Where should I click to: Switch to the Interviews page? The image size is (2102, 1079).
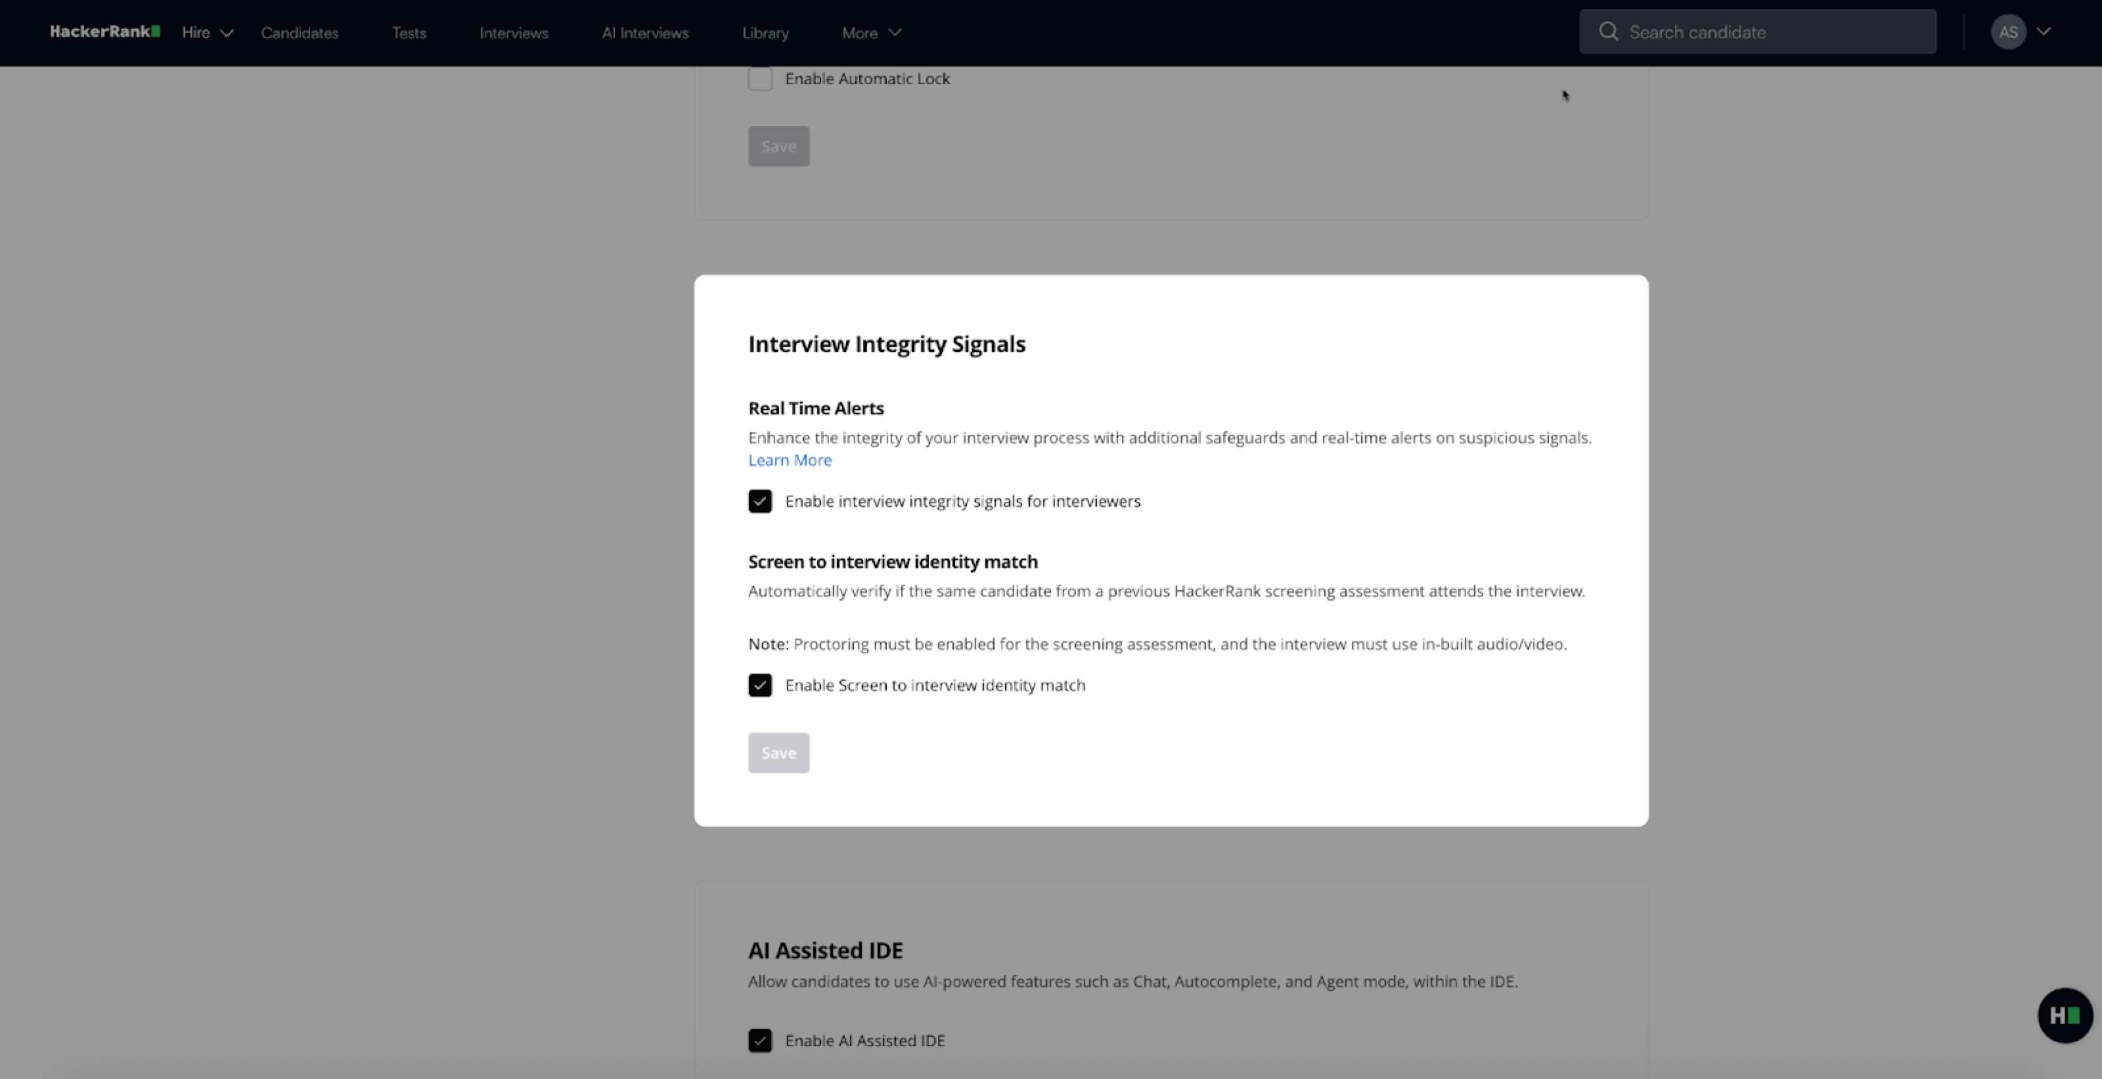click(x=513, y=33)
